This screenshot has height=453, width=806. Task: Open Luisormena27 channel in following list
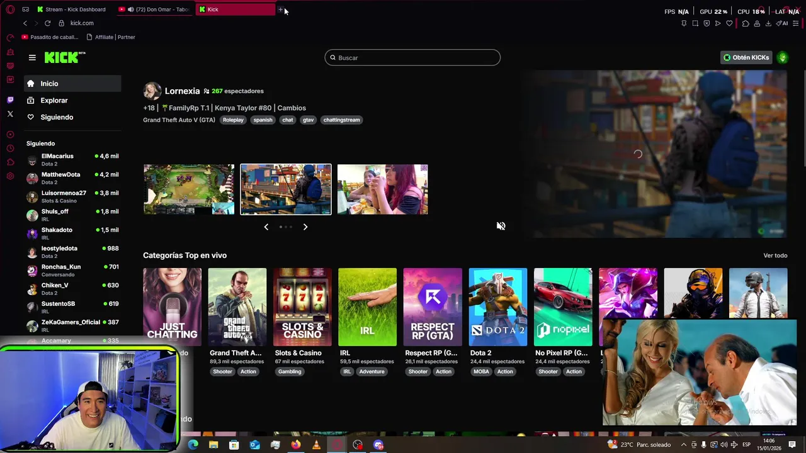72,196
